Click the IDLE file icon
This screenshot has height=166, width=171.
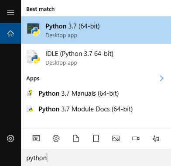point(33,57)
